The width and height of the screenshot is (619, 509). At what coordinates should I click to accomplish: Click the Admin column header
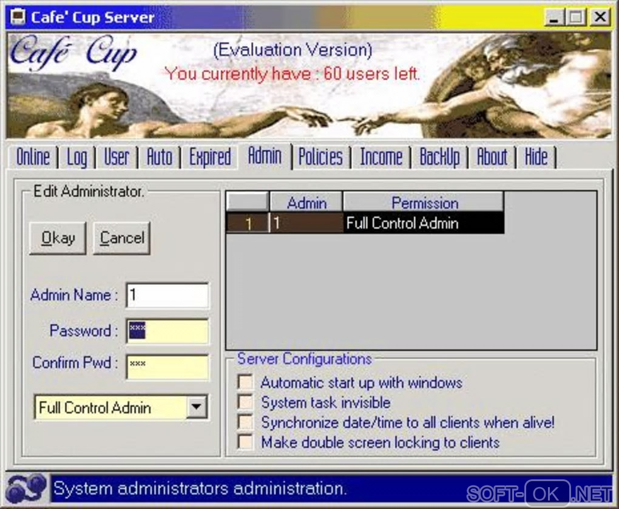(306, 202)
